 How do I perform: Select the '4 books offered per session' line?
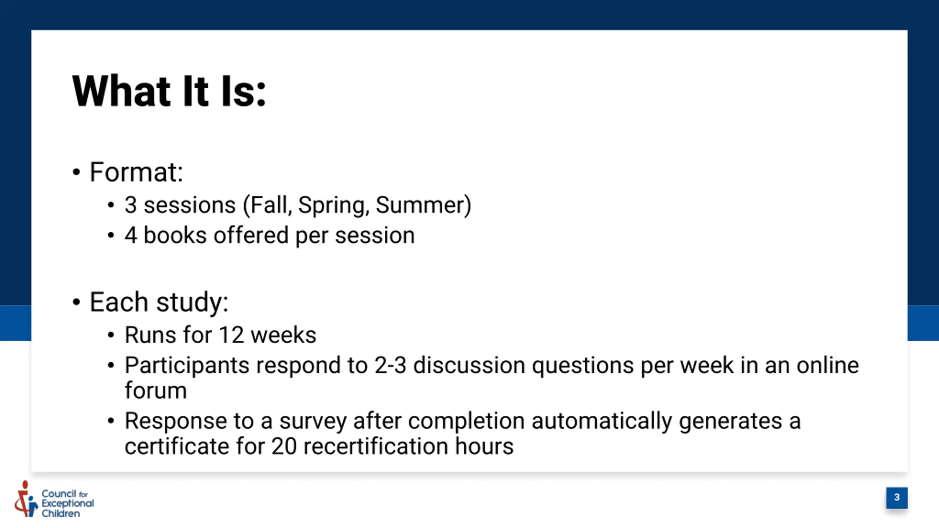coord(270,235)
